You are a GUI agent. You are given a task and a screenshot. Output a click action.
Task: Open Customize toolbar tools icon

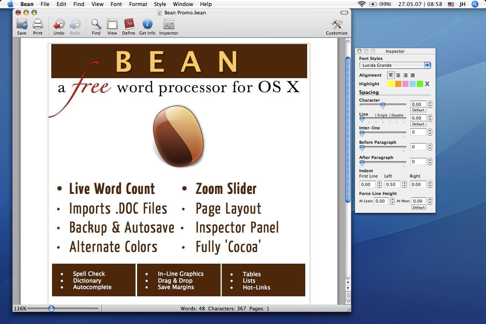[x=336, y=25]
